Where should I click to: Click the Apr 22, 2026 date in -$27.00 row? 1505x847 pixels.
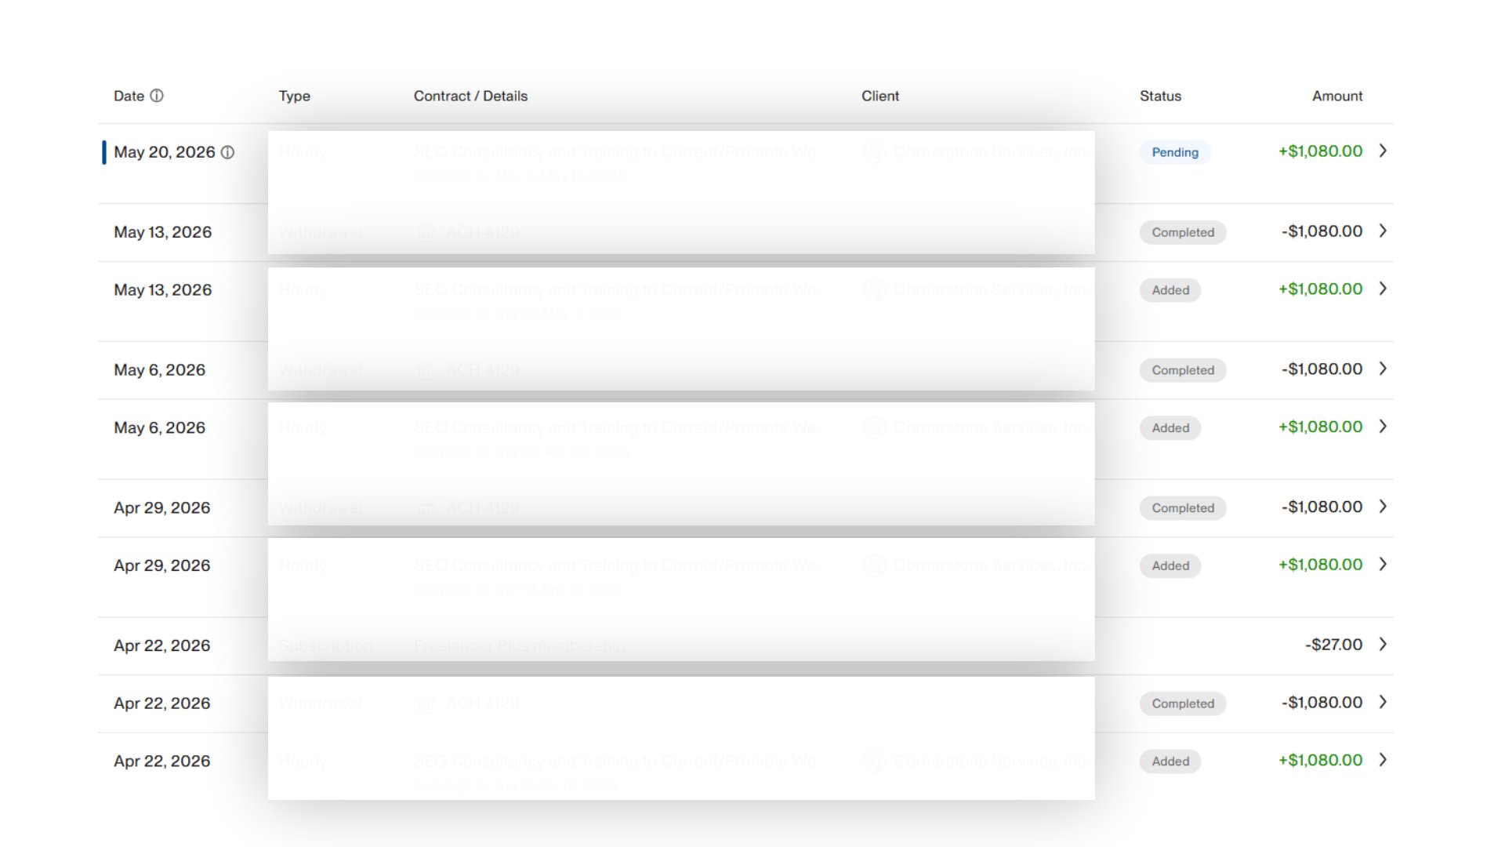click(x=162, y=645)
